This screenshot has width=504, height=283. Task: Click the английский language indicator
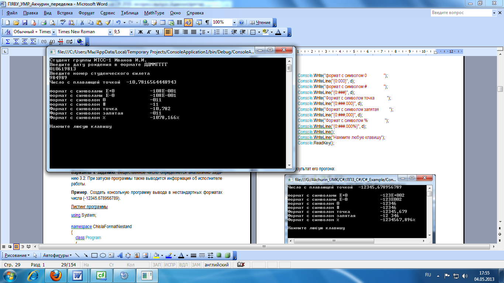click(217, 265)
